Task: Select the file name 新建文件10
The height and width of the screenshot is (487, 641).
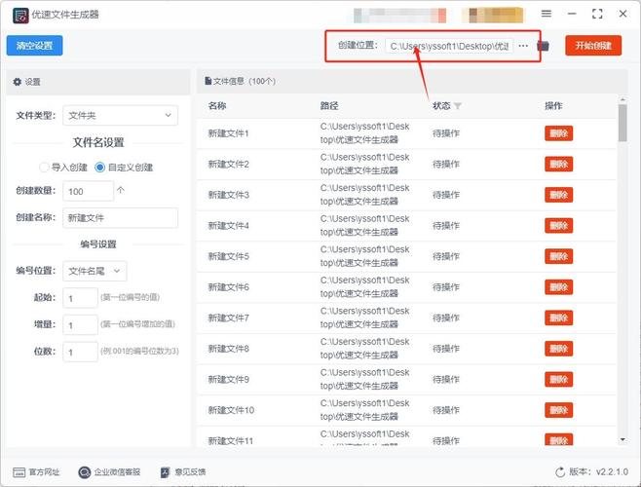Action: [231, 410]
